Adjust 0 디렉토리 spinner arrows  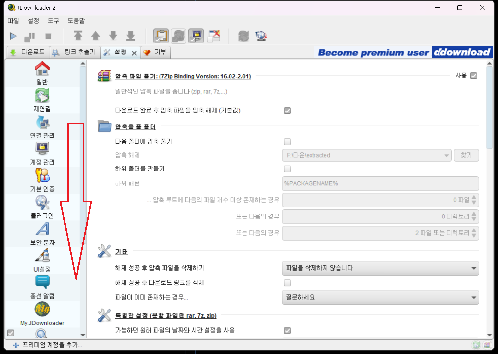[474, 217]
